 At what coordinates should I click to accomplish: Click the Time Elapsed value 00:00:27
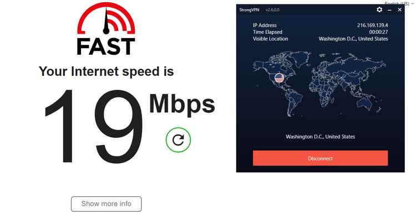(378, 32)
